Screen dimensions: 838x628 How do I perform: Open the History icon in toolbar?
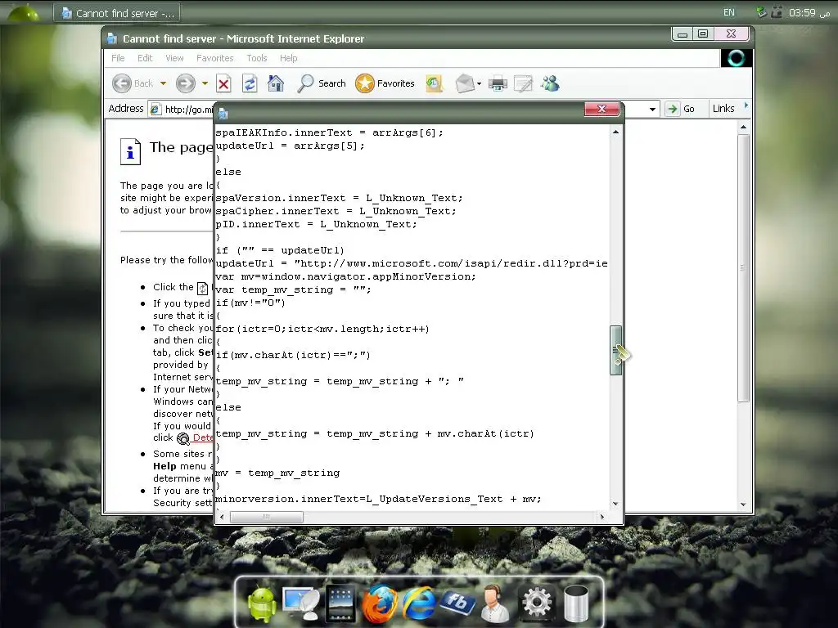tap(434, 83)
